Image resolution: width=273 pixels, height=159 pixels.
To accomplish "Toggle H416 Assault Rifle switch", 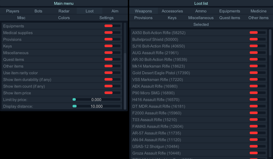I will coord(258,99).
